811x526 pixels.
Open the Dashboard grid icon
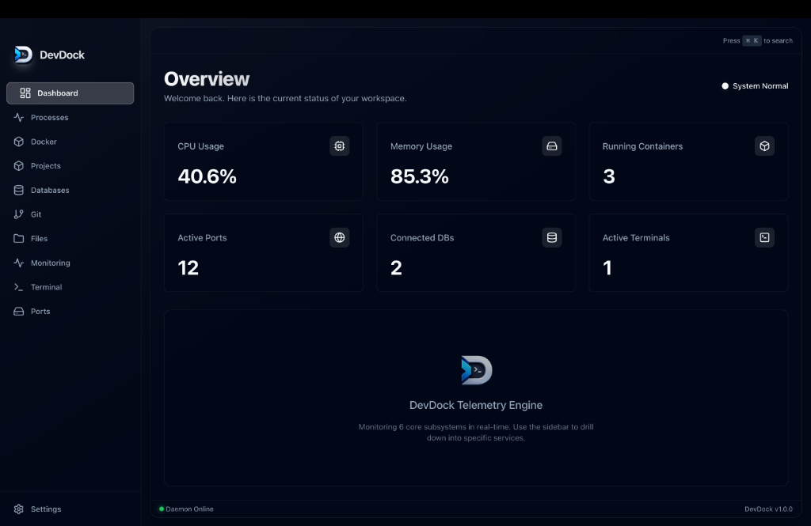[x=25, y=93]
